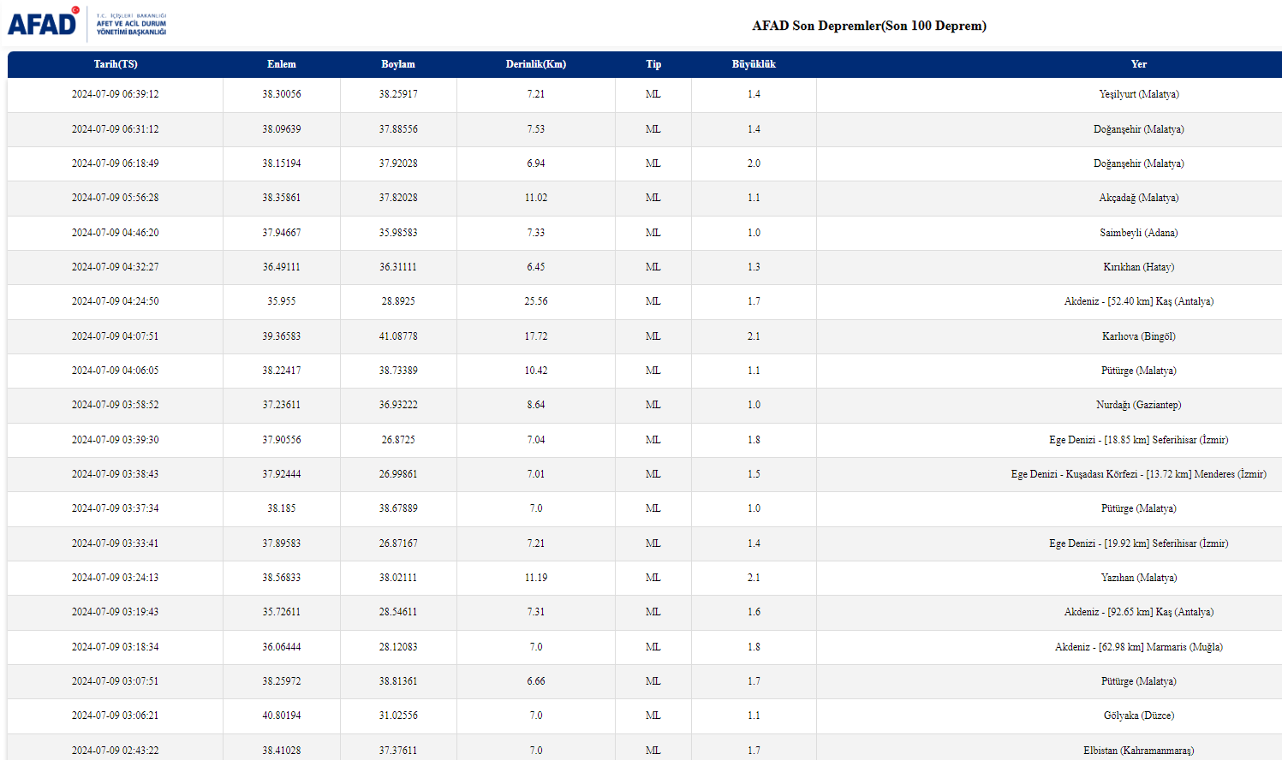Screen dimensions: 1282x760
Task: Click the Tarih(TS) column header
Action: (x=116, y=64)
